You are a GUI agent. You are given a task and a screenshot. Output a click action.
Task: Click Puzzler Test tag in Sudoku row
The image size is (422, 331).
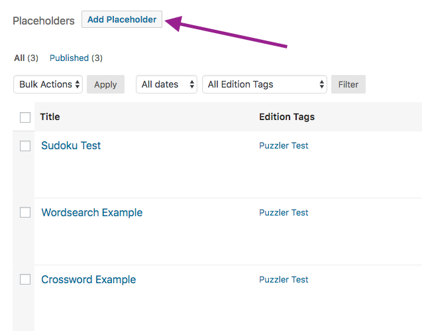click(284, 145)
